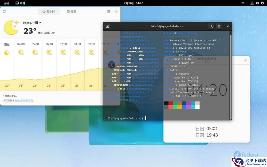
Task: Expand the Beijing location dropdown
Action: pos(40,22)
